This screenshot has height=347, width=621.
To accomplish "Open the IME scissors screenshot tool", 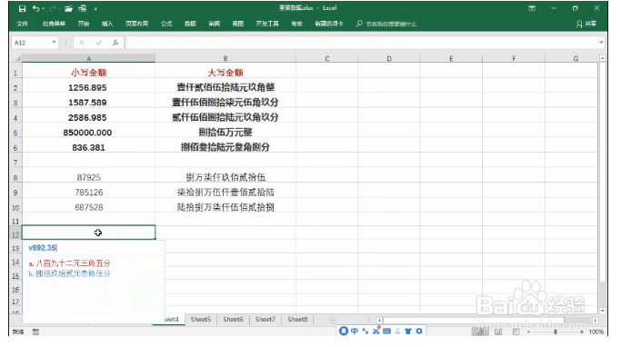I will point(376,331).
